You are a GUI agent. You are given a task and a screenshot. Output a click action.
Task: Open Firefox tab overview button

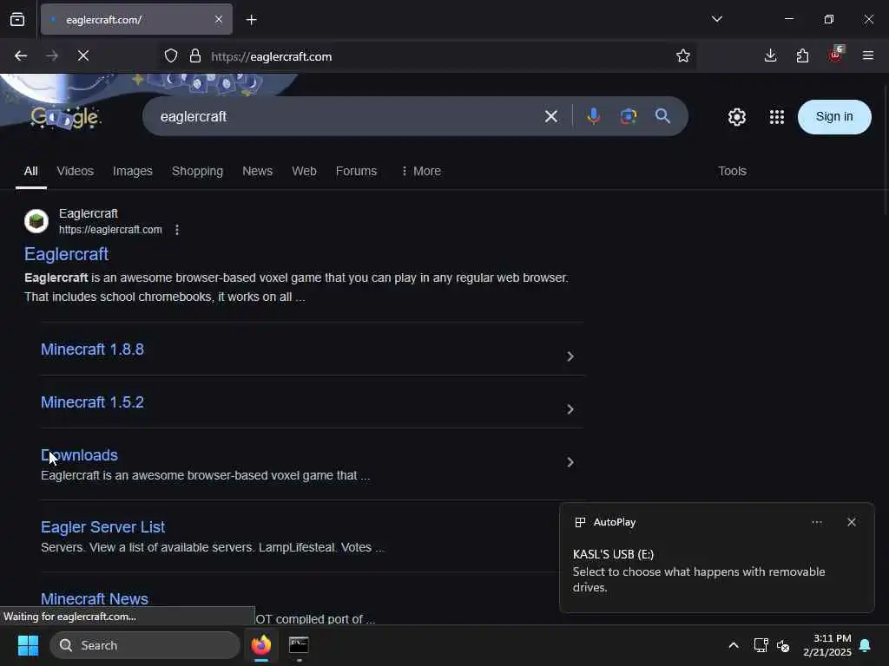pyautogui.click(x=17, y=20)
